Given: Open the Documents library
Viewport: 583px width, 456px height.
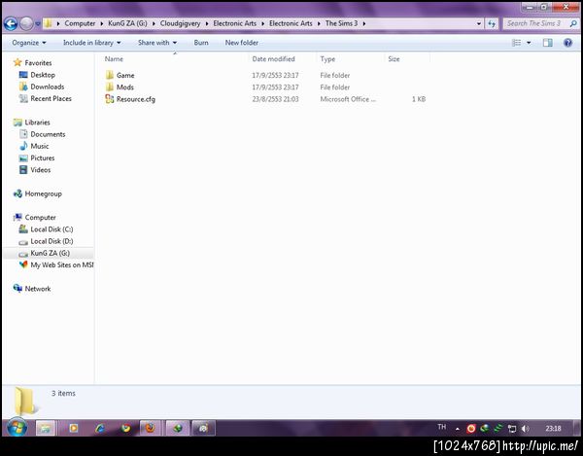Looking at the screenshot, I should click(48, 134).
